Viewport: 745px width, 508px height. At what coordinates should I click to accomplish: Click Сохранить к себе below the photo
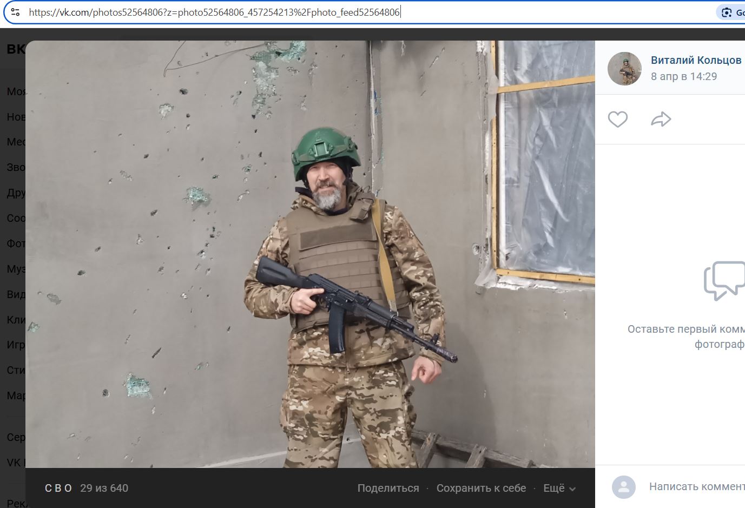point(481,488)
